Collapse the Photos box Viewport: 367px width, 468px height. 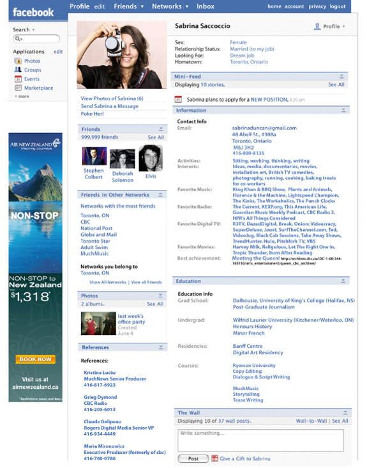tap(161, 295)
